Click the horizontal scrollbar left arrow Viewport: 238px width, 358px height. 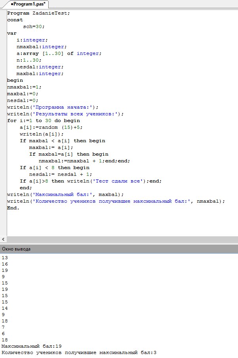point(3,239)
